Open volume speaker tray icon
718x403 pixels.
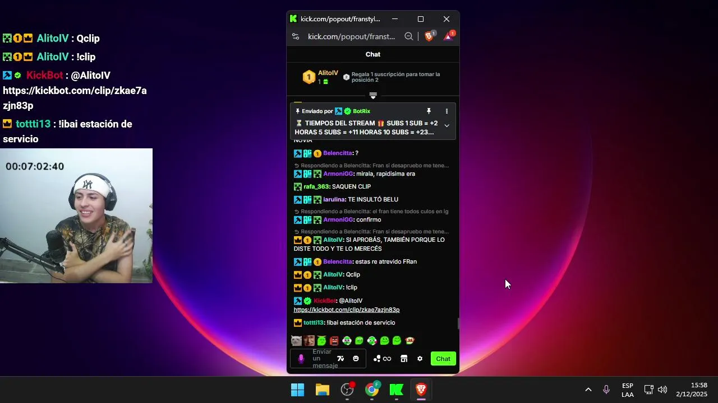(662, 390)
